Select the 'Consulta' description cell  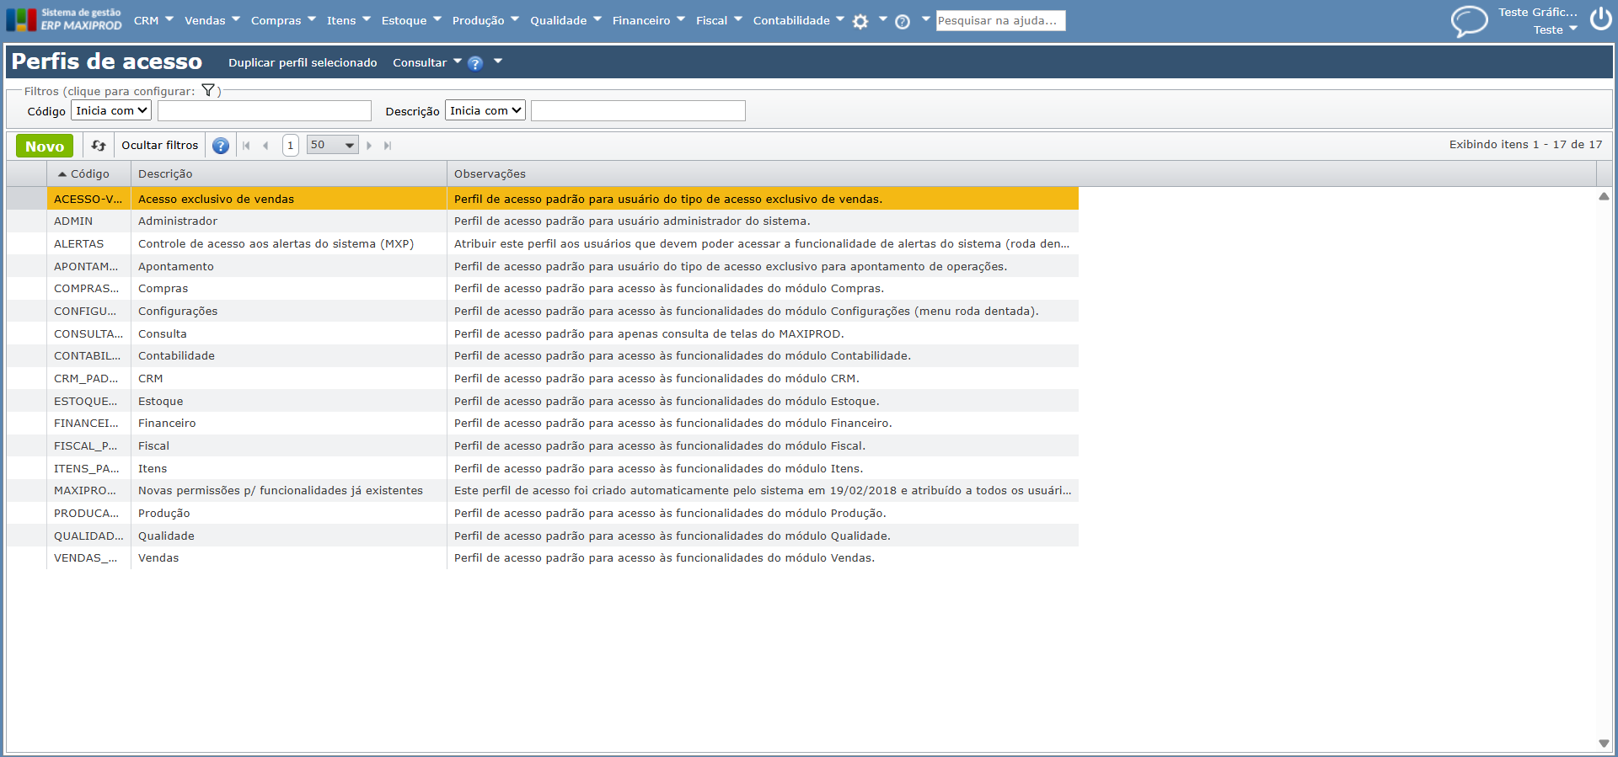click(x=288, y=333)
